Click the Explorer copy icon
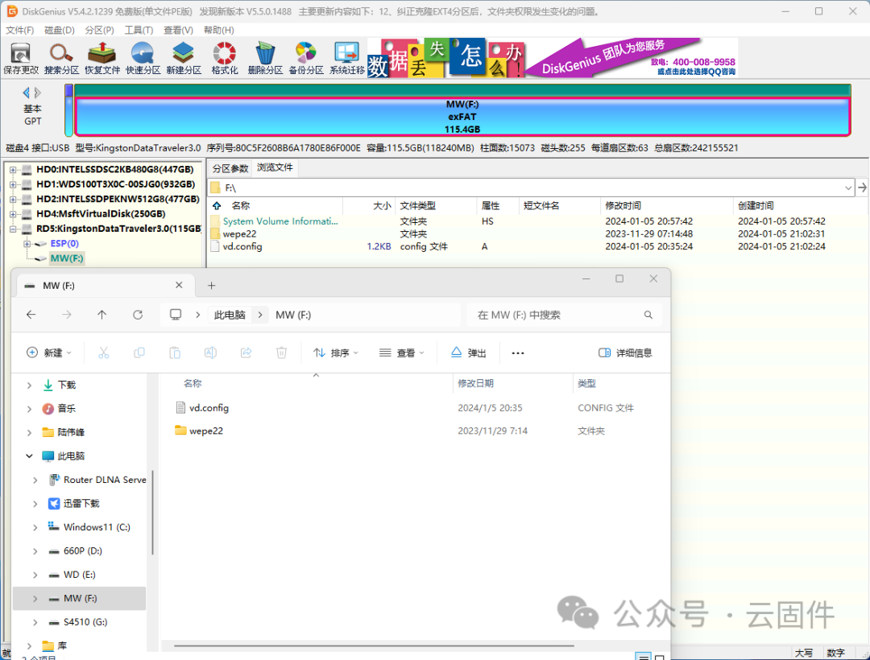The image size is (870, 660). point(139,353)
